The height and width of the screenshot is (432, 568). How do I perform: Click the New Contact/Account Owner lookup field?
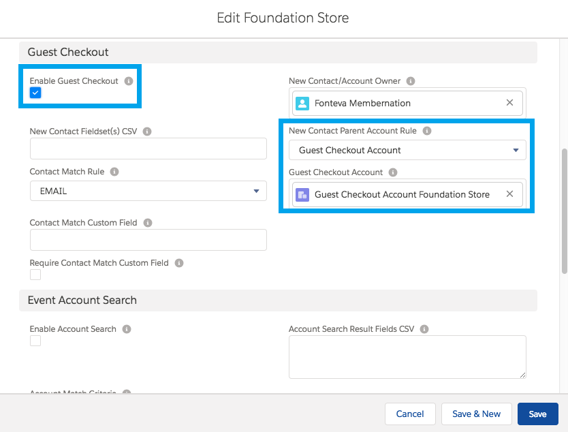(407, 104)
